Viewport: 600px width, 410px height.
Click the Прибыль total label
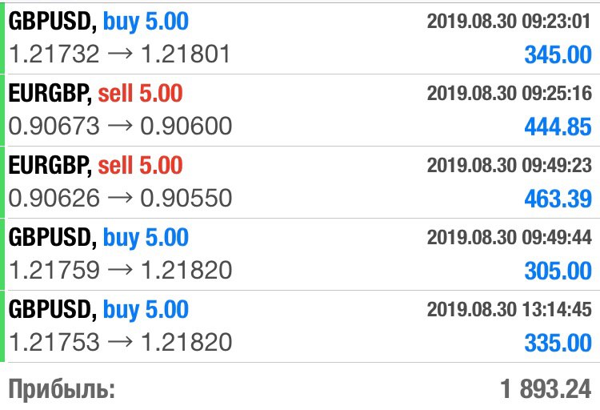click(x=62, y=389)
